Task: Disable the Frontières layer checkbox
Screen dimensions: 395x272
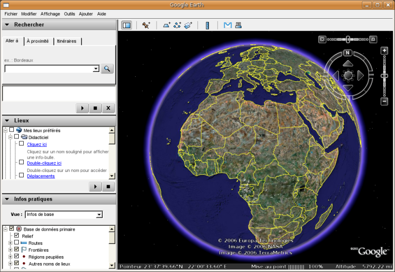Action: click(x=17, y=249)
